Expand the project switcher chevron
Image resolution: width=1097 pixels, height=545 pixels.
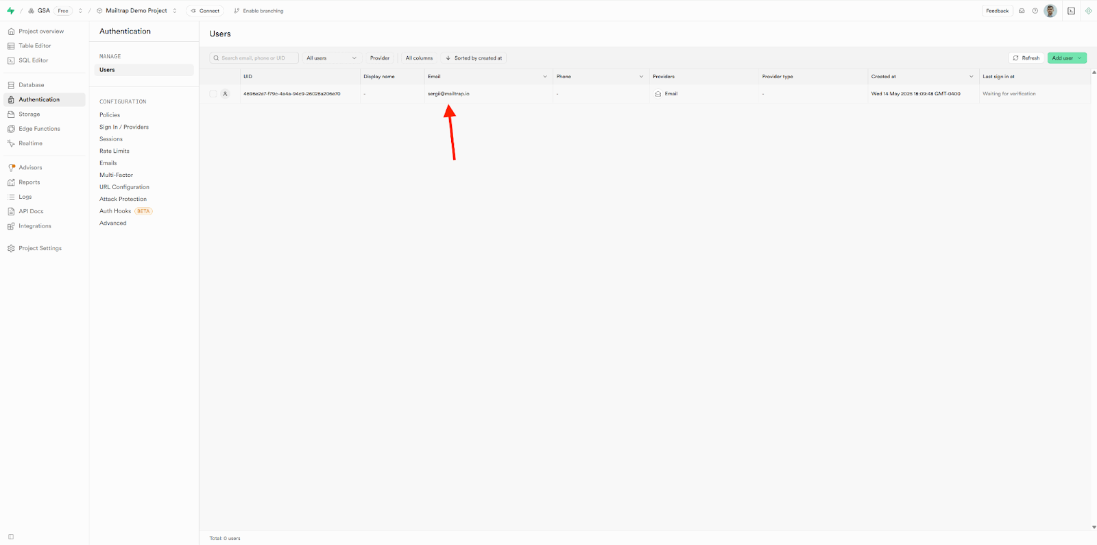pyautogui.click(x=175, y=11)
